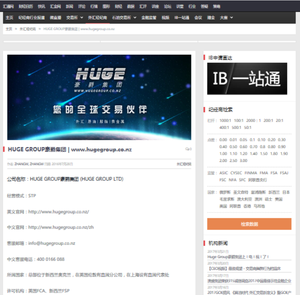Open the HUGE Group hero banner image
300x295 pixels.
pyautogui.click(x=99, y=97)
